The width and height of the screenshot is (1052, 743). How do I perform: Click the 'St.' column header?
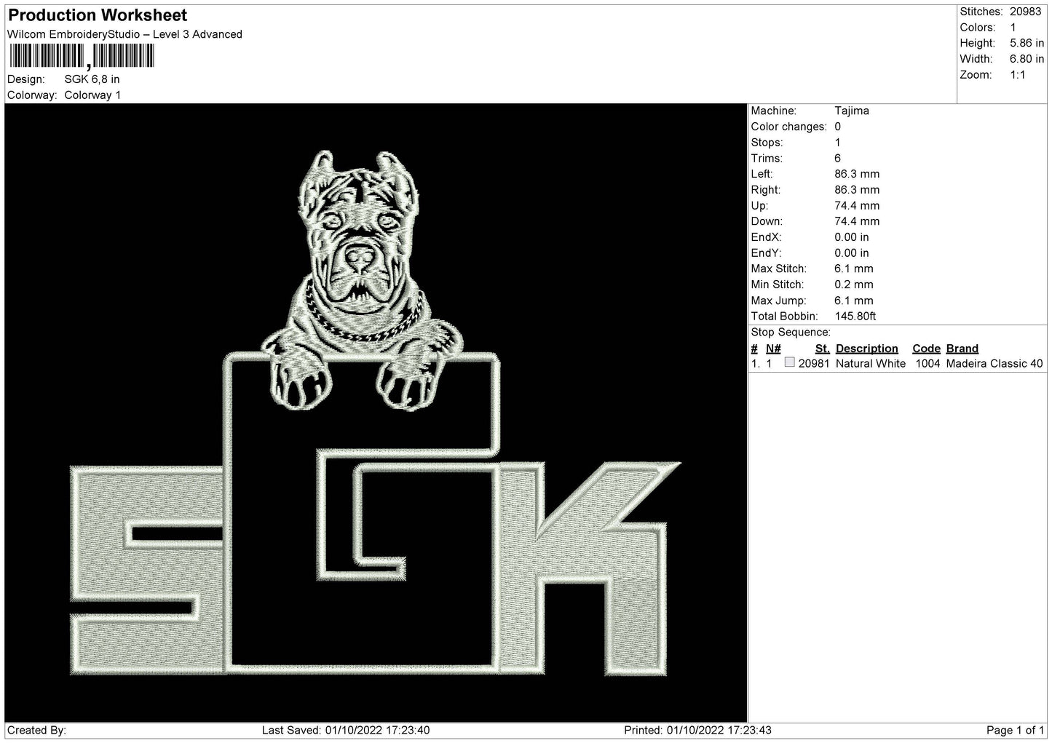pyautogui.click(x=823, y=349)
